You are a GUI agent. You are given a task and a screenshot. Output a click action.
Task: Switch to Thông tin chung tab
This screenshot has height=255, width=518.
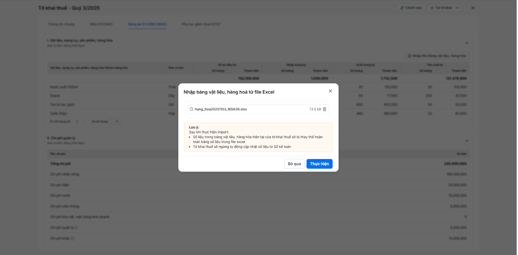[61, 24]
